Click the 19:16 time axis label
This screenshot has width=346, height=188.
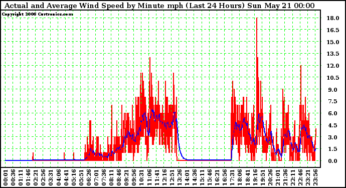click(x=255, y=177)
